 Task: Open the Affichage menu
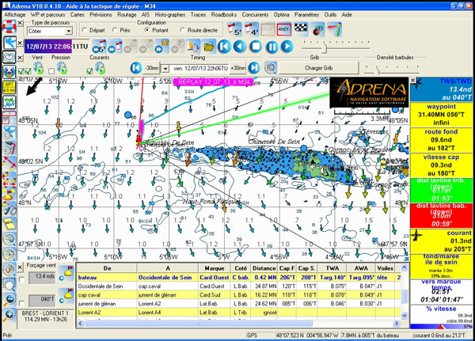(x=15, y=14)
